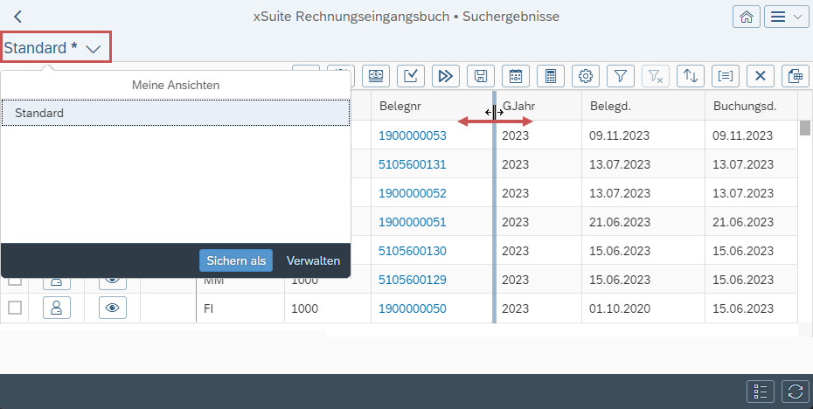Tick the checkbox in the FI row

pyautogui.click(x=15, y=308)
